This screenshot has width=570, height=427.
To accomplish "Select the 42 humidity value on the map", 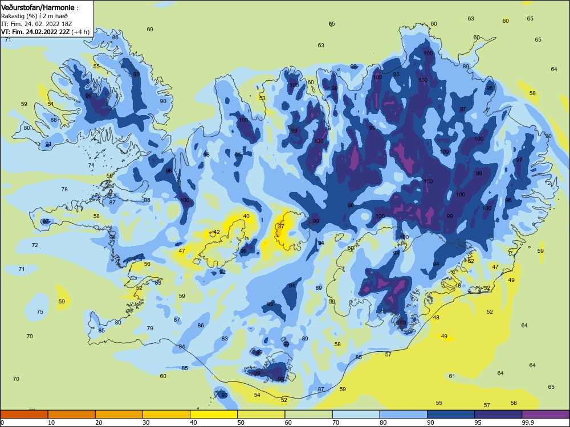I will 217,232.
